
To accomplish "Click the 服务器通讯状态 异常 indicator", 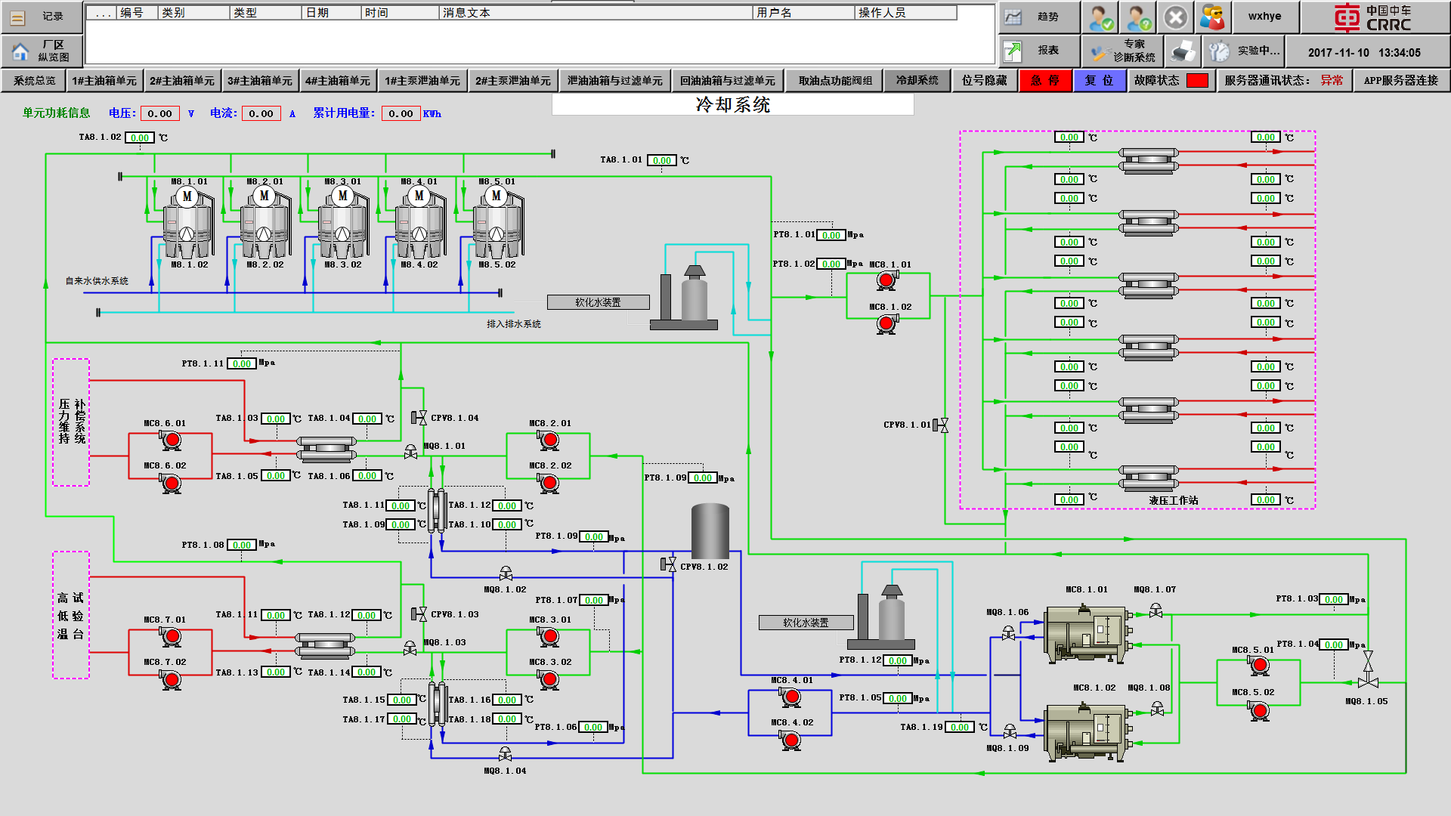I will [1331, 81].
